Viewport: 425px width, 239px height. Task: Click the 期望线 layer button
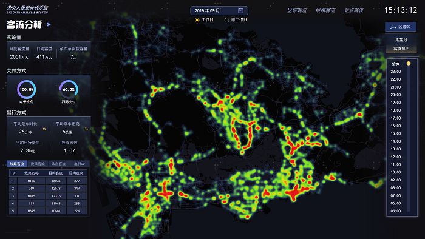[x=401, y=40]
